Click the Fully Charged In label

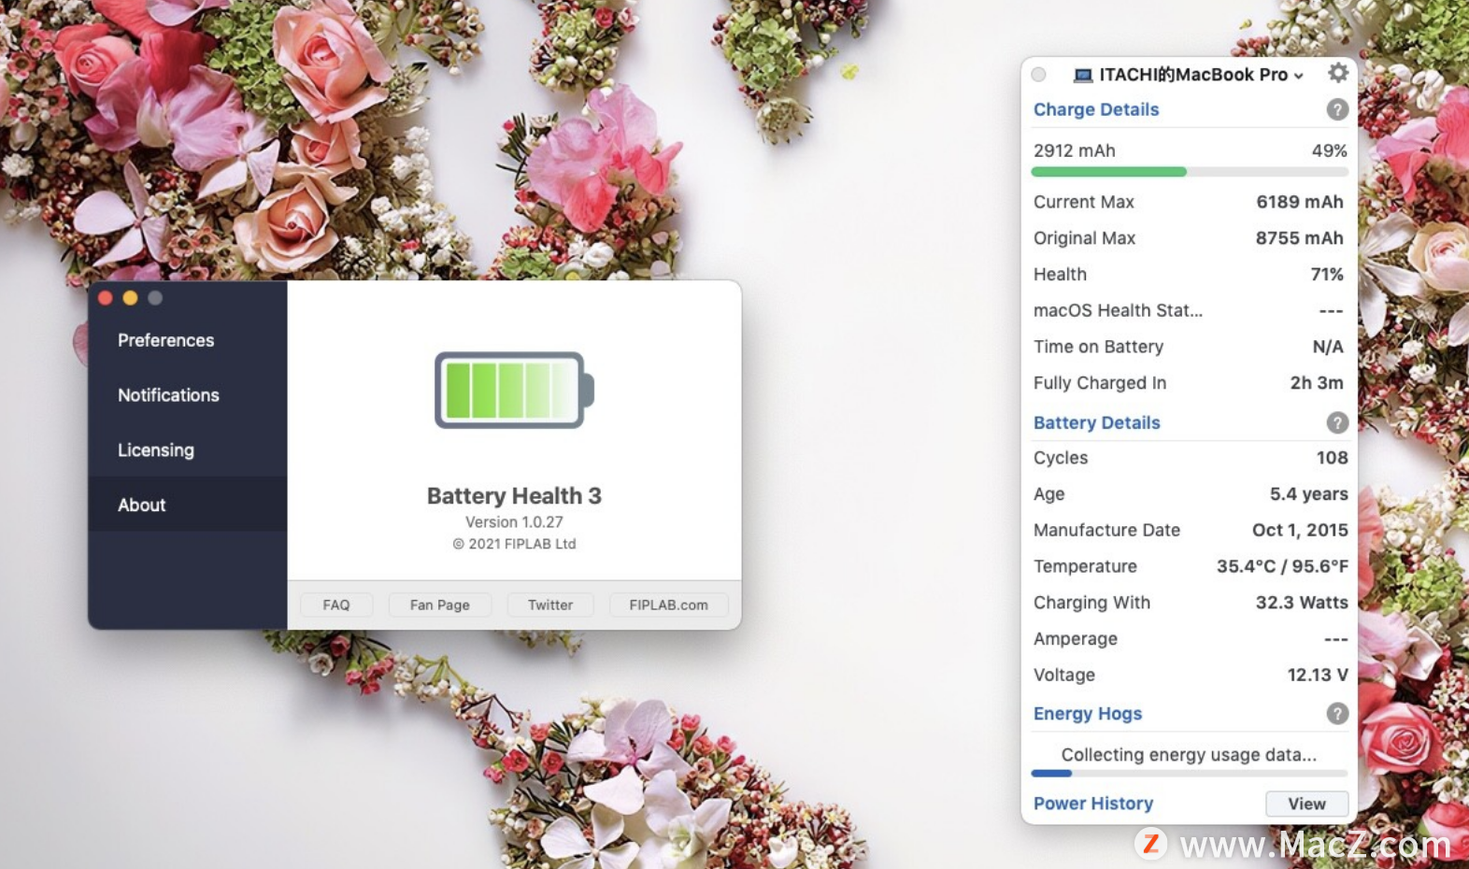click(x=1100, y=383)
